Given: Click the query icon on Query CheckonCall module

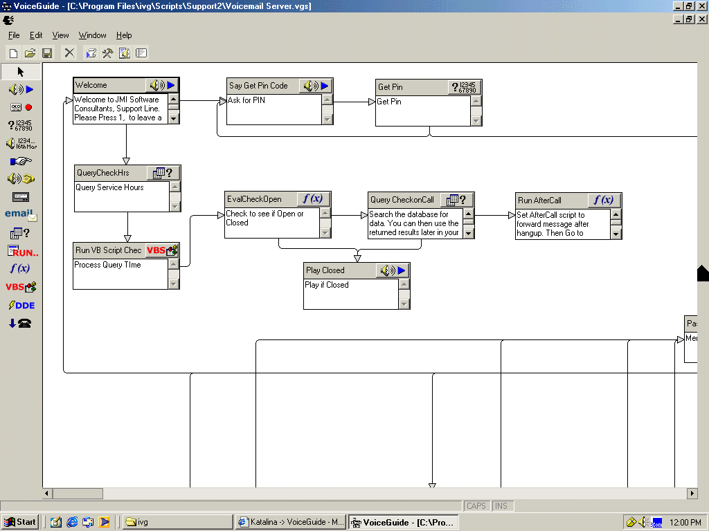Looking at the screenshot, I should pos(457,200).
